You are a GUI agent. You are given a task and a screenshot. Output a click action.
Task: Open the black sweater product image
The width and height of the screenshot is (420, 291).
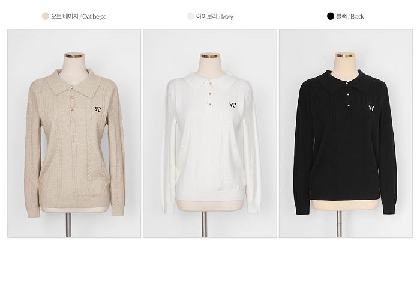point(346,133)
